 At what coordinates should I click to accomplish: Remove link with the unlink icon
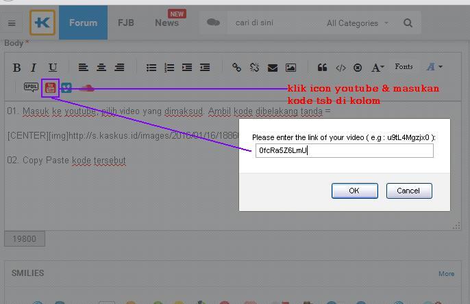tap(254, 68)
